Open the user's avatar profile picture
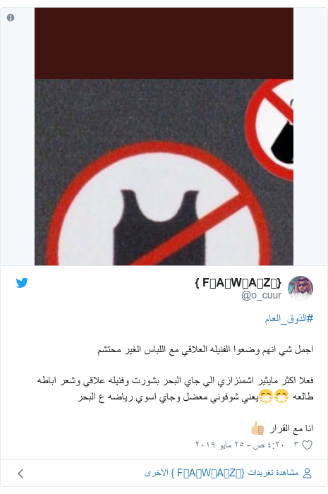Viewport: 328px width, 494px height. (300, 288)
